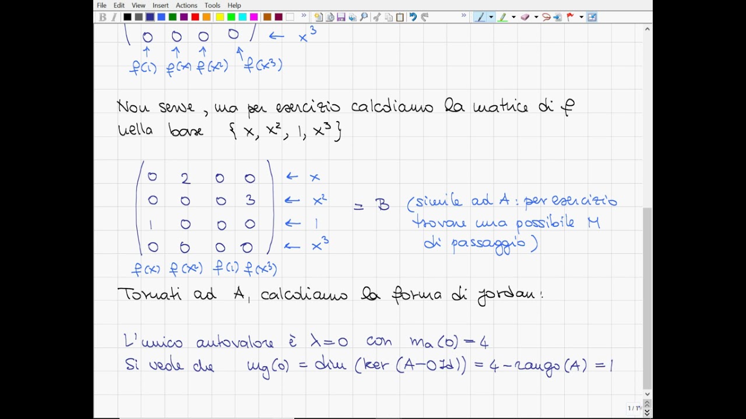Open the Eraser options dropdown
The width and height of the screenshot is (746, 419).
536,17
